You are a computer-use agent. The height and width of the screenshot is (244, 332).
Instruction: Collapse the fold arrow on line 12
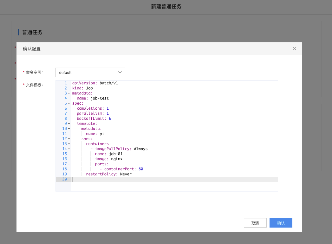point(69,139)
